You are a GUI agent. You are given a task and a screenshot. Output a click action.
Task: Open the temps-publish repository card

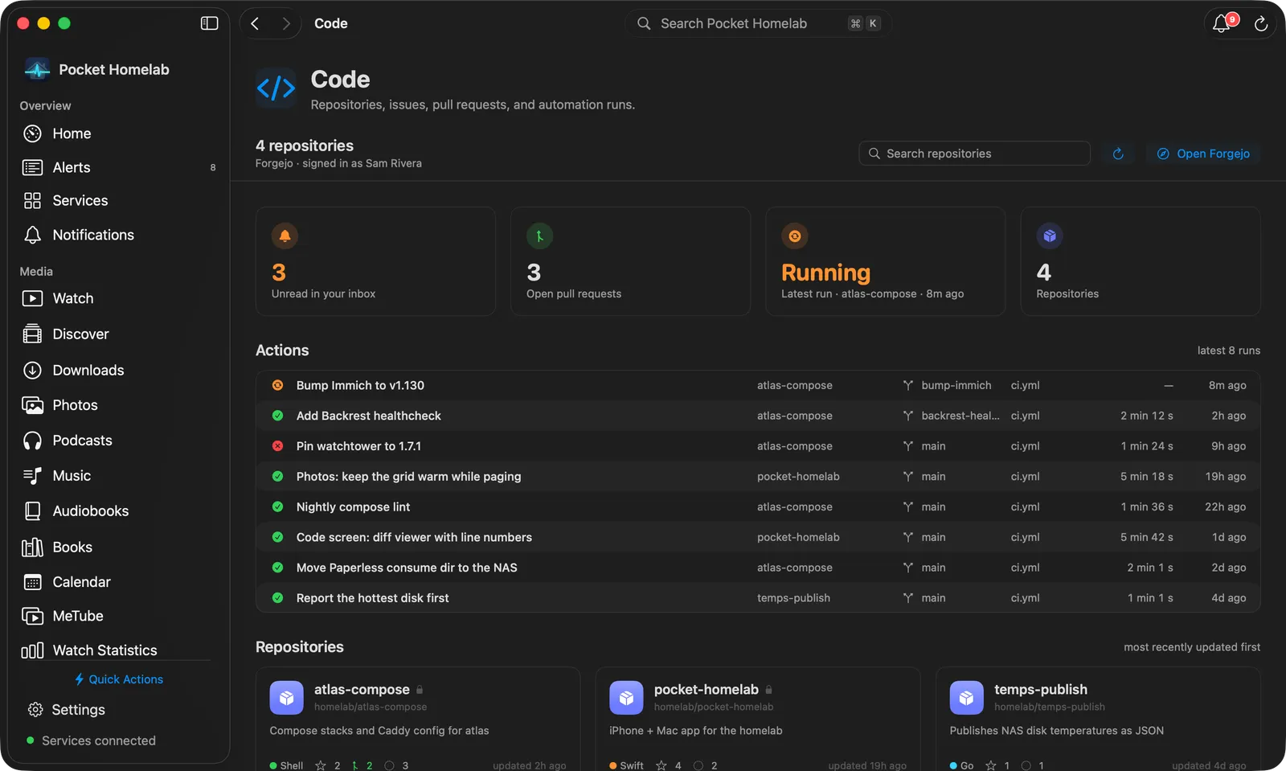[1098, 718]
